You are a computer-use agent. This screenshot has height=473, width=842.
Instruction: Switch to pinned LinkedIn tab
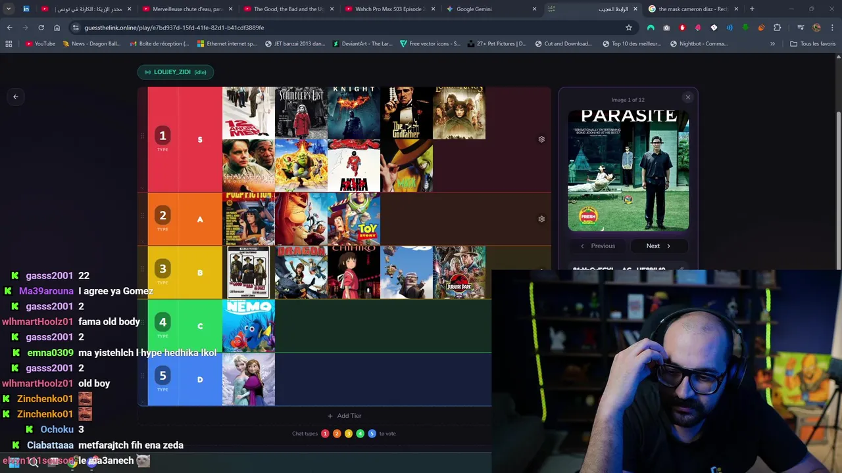(x=26, y=9)
